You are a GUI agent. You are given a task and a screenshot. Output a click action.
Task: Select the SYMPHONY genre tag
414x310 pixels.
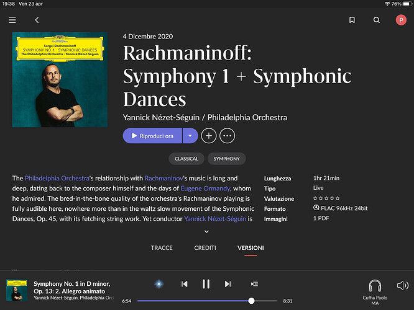[x=226, y=159]
